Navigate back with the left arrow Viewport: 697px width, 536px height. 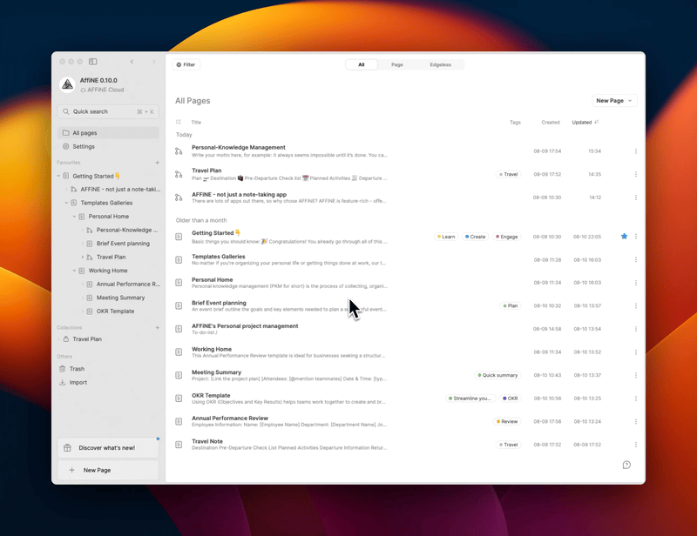(x=132, y=62)
